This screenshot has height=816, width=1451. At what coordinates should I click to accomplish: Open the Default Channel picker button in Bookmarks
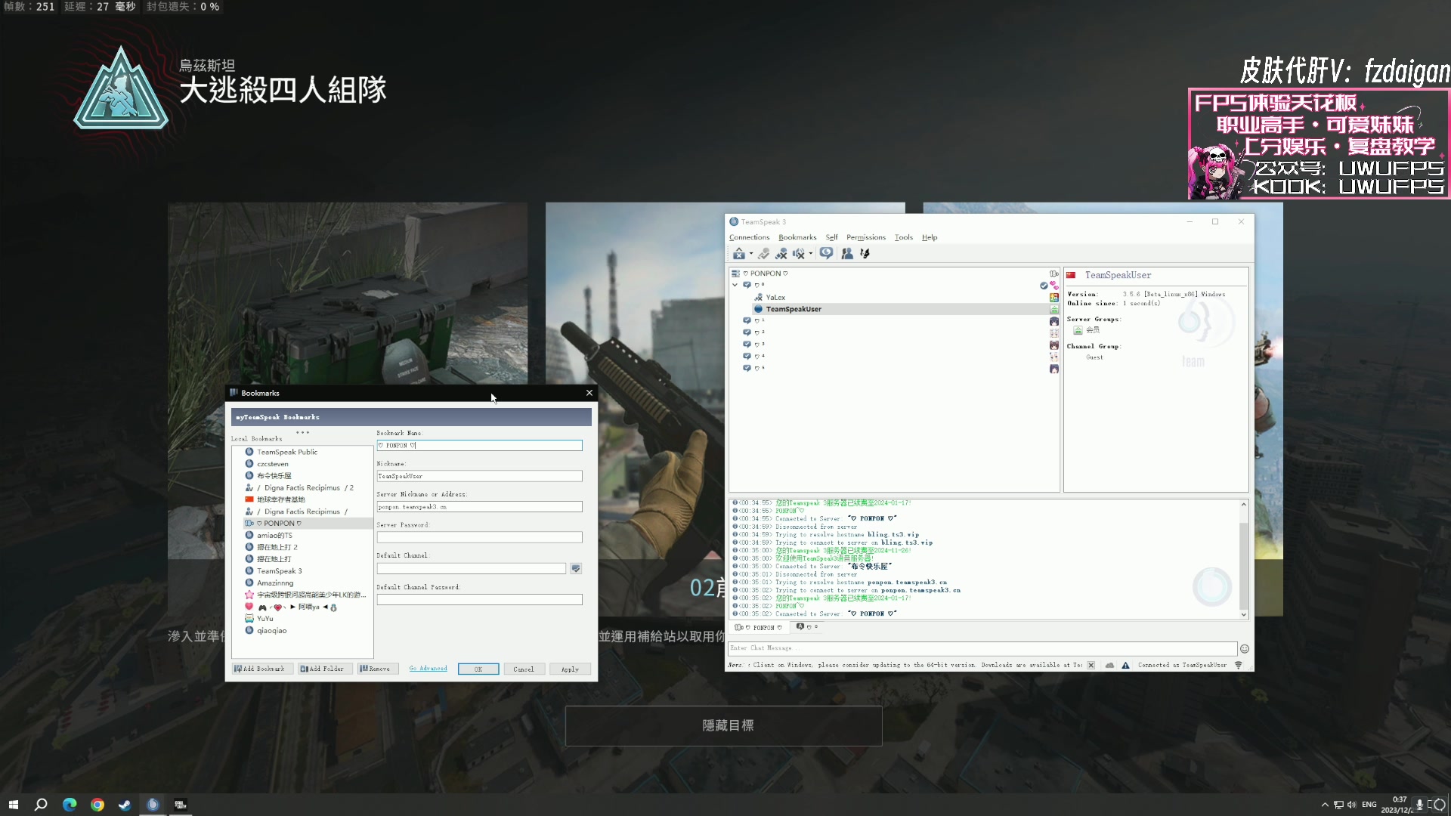click(576, 569)
